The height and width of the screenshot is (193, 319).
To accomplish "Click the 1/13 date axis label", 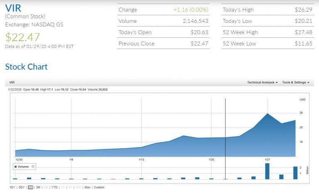I will tap(142, 159).
